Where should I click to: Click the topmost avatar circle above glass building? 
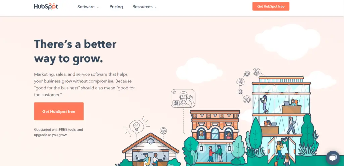pos(256,72)
